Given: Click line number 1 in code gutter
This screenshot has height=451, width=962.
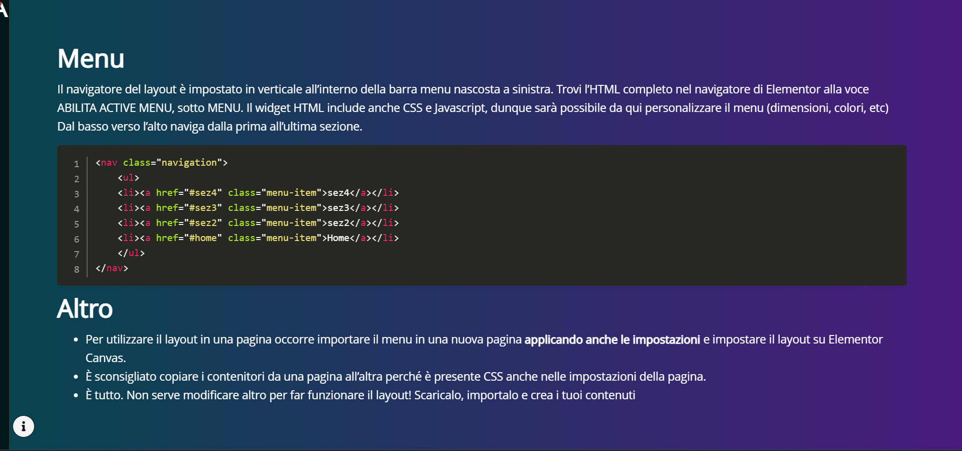Looking at the screenshot, I should (76, 164).
